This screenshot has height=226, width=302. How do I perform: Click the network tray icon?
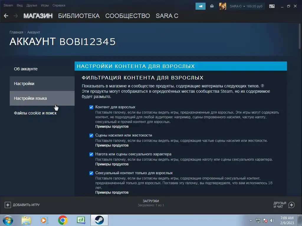pyautogui.click(x=258, y=220)
